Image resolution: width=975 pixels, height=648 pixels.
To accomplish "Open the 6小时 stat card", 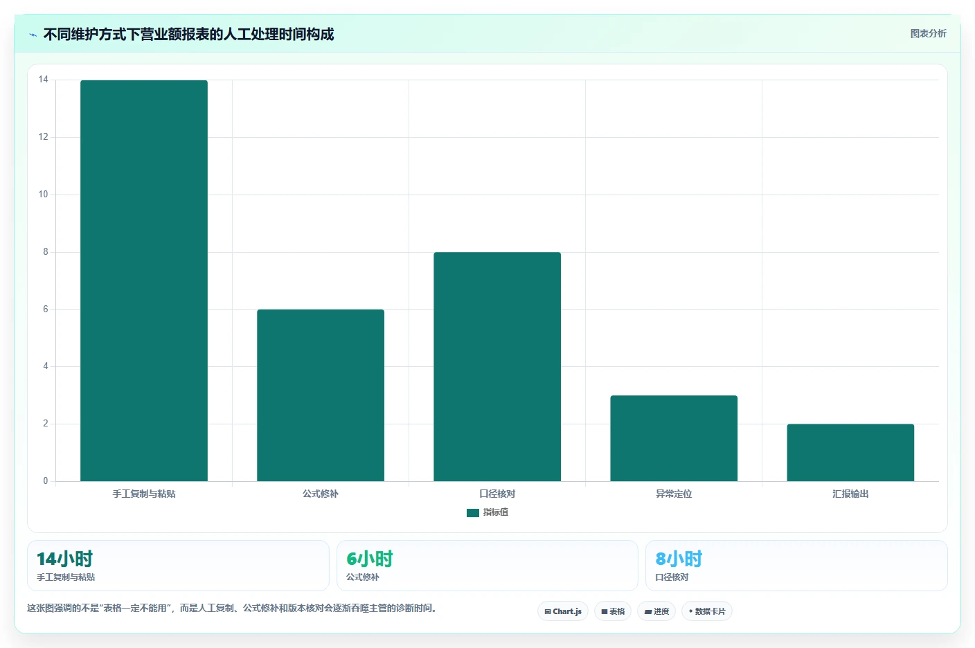I will 487,566.
